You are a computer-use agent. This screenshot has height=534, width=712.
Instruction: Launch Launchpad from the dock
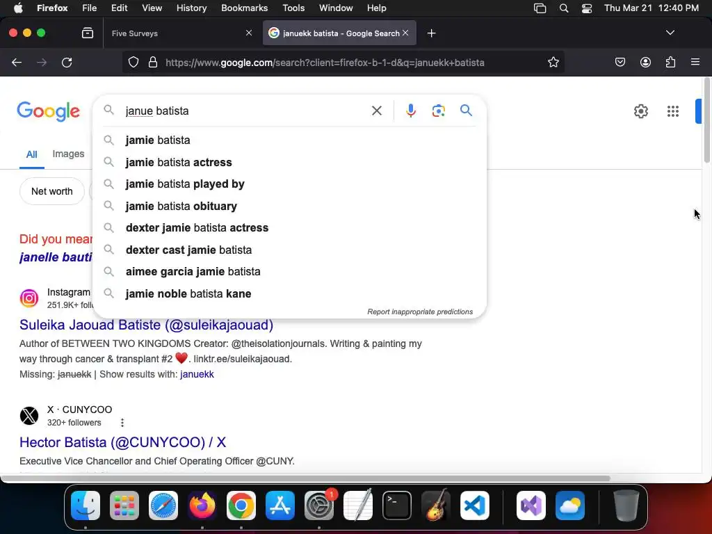[124, 505]
